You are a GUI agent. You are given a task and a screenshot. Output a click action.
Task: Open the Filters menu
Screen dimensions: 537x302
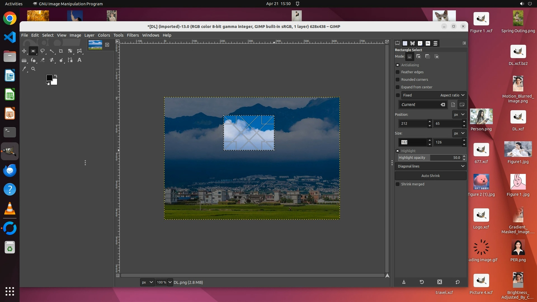click(133, 35)
